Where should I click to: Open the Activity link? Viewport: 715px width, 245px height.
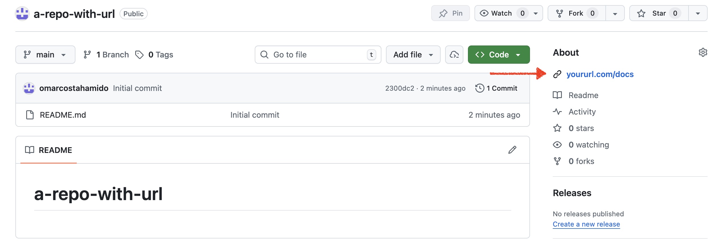[x=582, y=112]
